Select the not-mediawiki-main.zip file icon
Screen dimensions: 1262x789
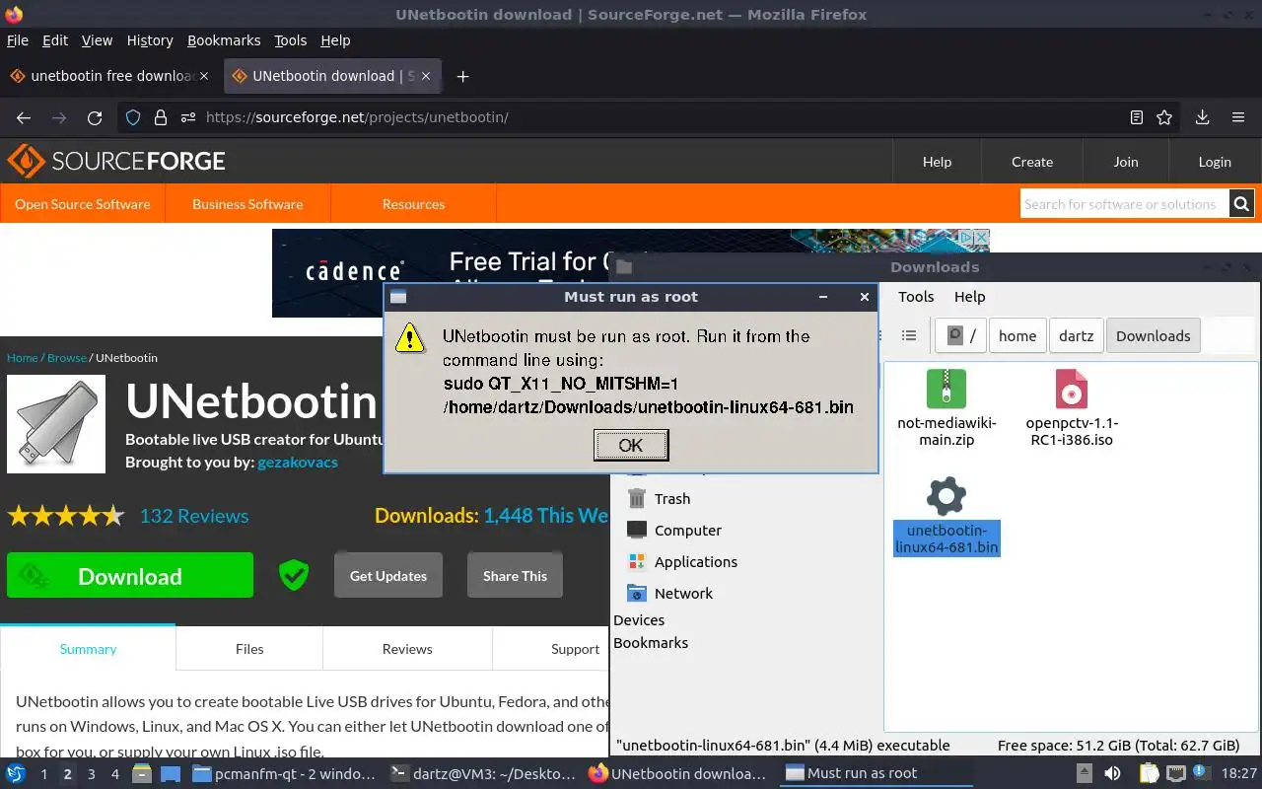pos(946,389)
